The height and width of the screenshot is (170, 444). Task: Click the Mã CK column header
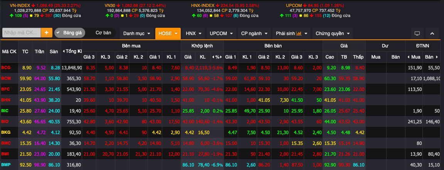point(9,51)
